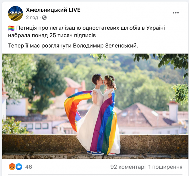Click the globe public-audience icon
This screenshot has height=176, width=189.
click(x=44, y=18)
